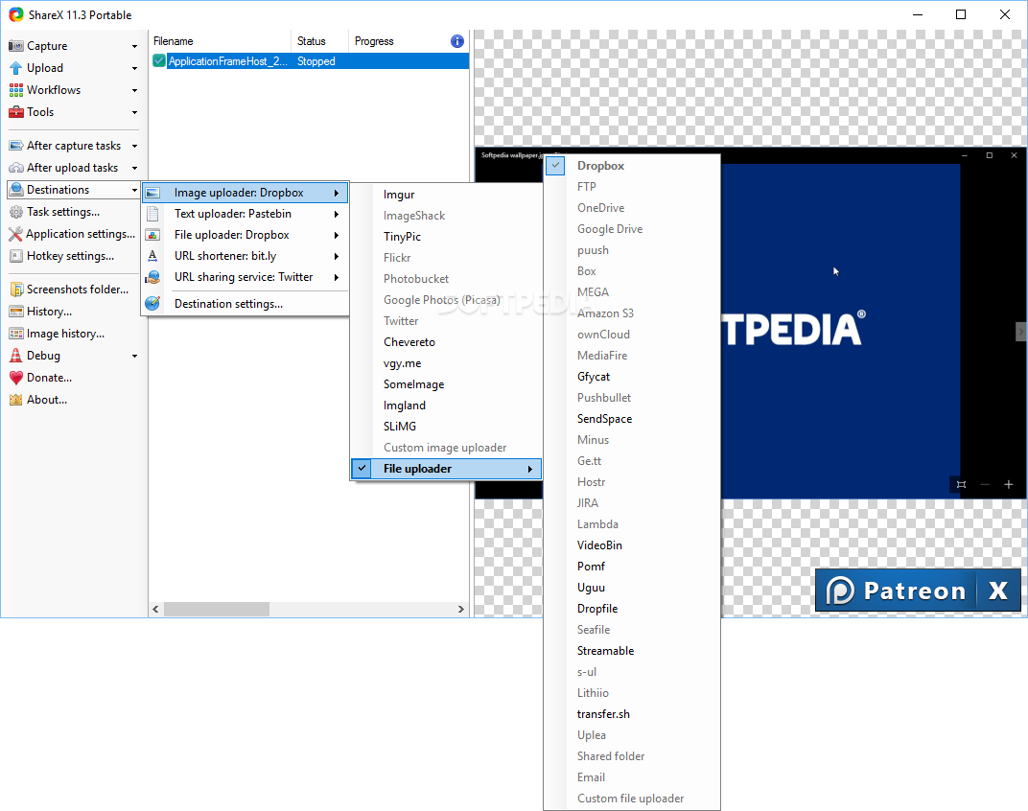Click the About crown icon
The image size is (1028, 811).
click(x=15, y=400)
